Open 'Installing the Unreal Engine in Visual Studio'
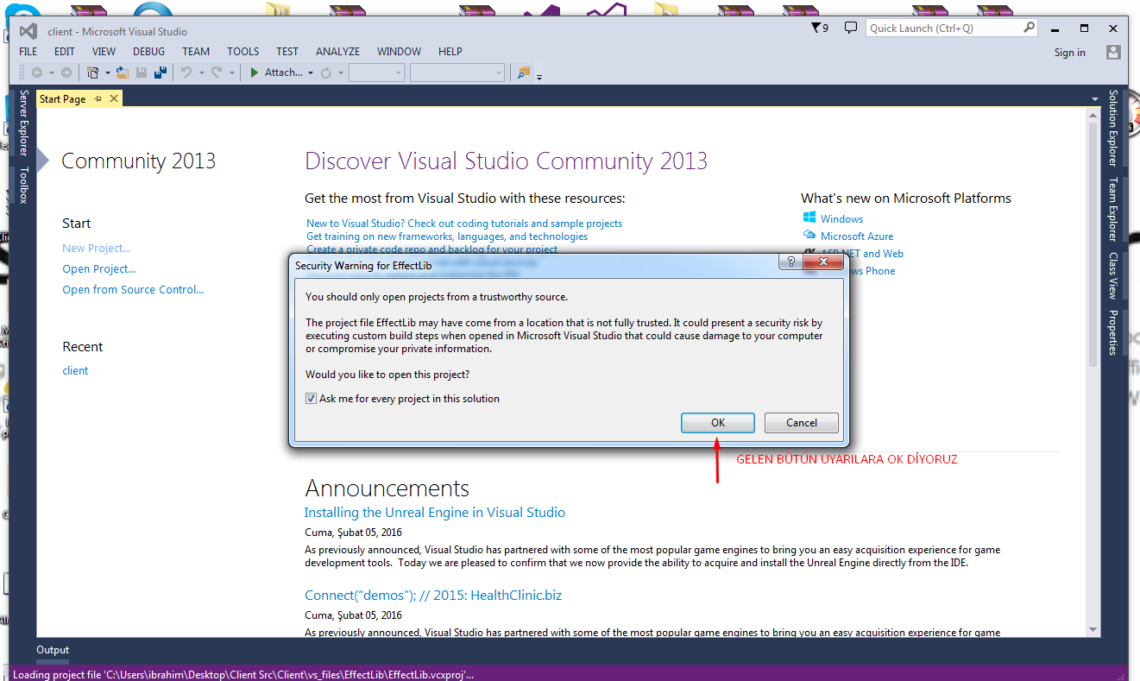1140x681 pixels. click(x=435, y=512)
